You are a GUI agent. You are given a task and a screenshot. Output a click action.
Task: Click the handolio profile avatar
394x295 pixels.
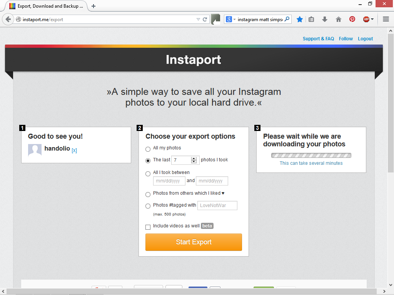(35, 150)
